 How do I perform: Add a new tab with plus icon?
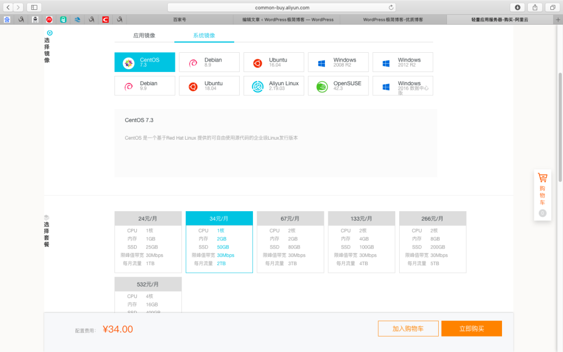558,19
